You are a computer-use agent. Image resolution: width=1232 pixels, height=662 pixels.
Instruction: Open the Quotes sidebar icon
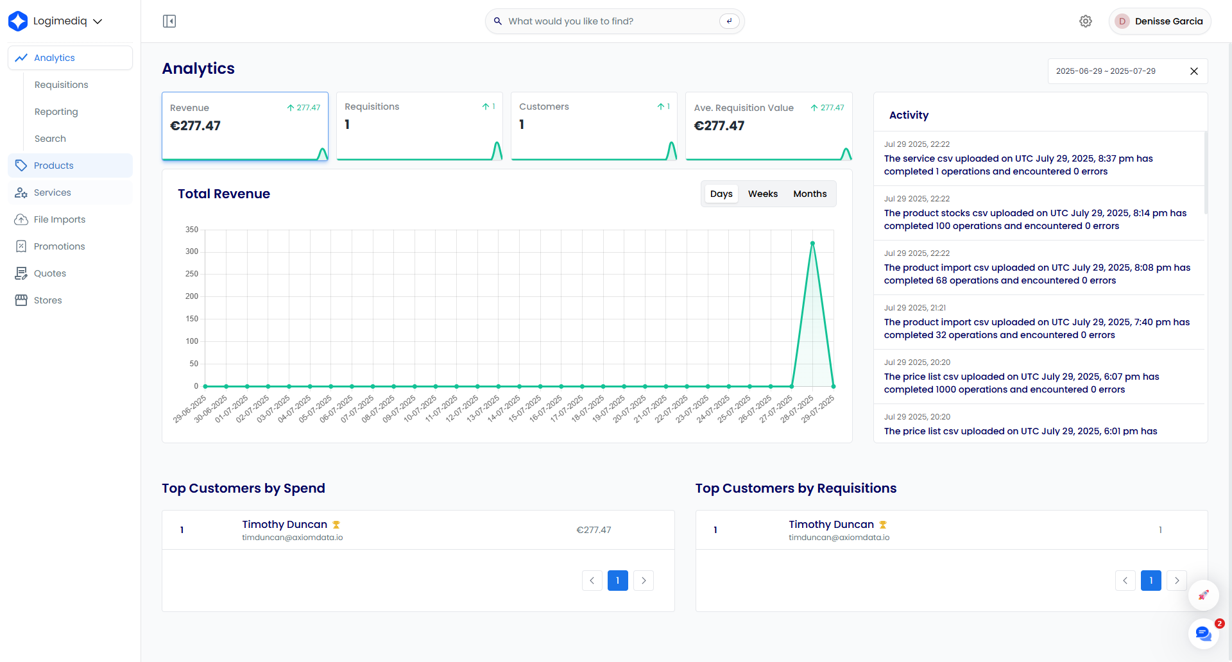21,273
